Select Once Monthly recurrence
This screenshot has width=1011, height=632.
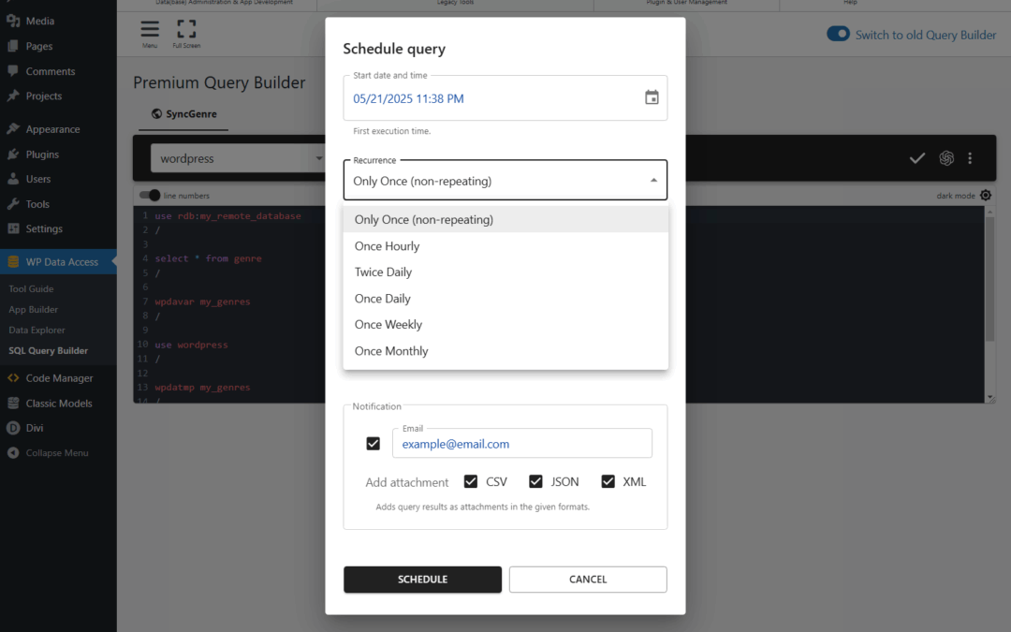[505, 351]
